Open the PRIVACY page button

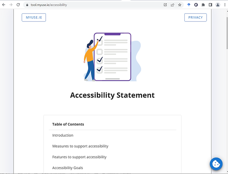coord(195,17)
